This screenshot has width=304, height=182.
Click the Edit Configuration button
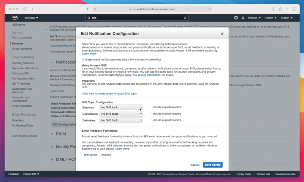point(63,124)
